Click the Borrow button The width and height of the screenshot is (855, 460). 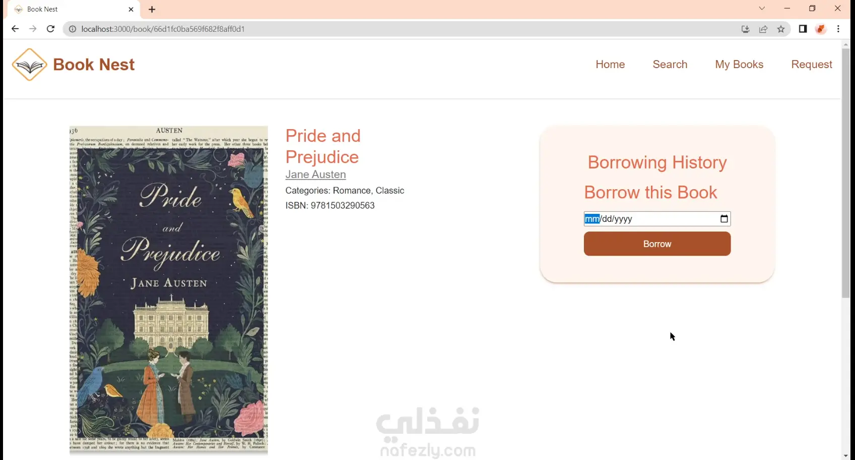pyautogui.click(x=657, y=244)
